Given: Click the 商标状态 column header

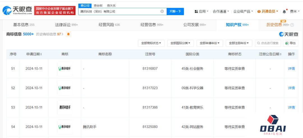Looking at the screenshot, I should point(235,54).
